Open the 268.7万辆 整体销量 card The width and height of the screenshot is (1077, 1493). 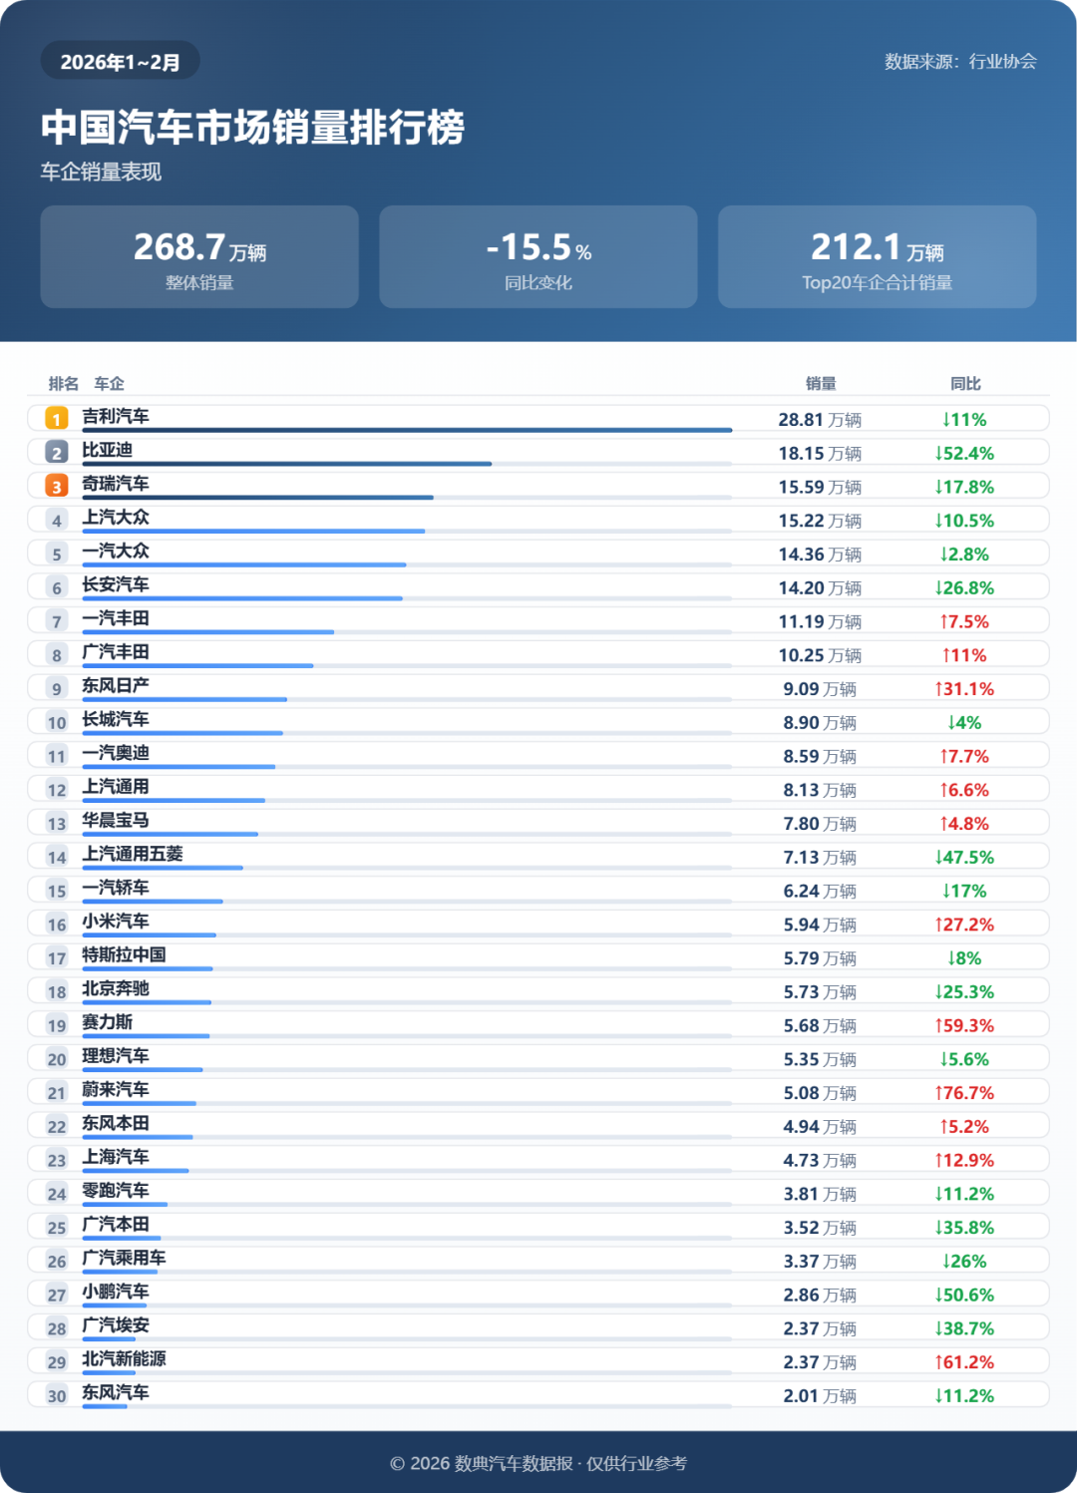pos(199,257)
